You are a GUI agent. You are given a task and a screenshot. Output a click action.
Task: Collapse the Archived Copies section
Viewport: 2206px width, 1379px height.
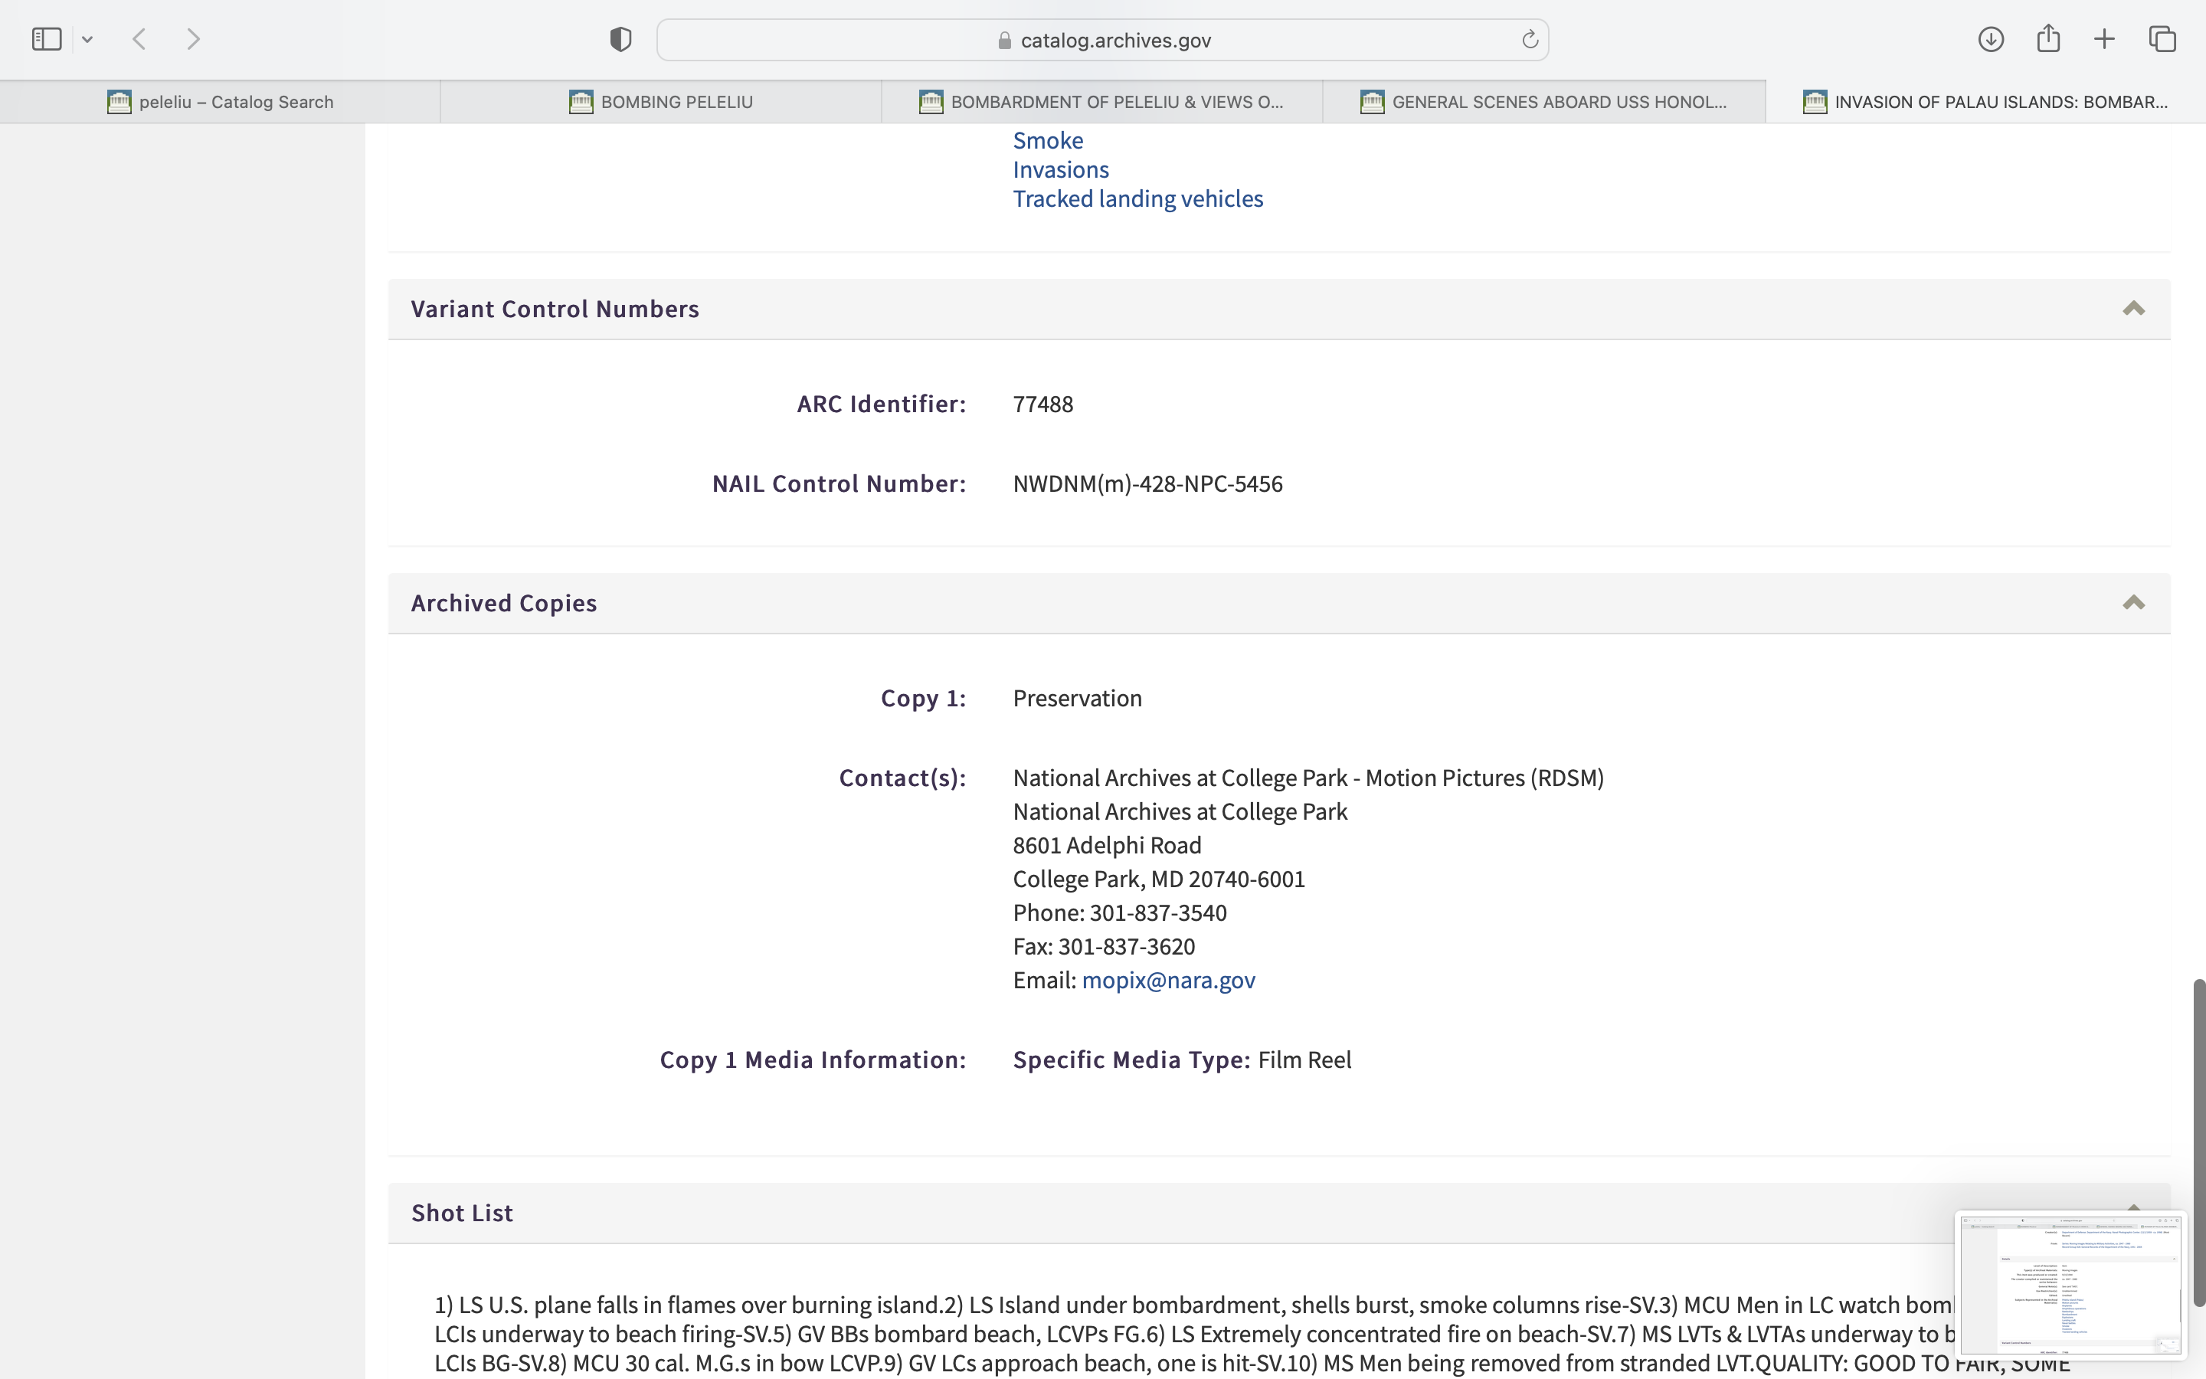(2133, 603)
